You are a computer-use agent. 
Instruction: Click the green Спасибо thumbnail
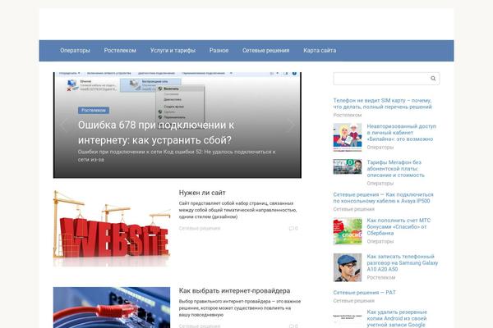(348, 231)
